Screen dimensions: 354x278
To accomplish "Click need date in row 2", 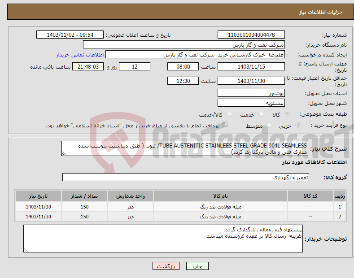I will 39,217.
